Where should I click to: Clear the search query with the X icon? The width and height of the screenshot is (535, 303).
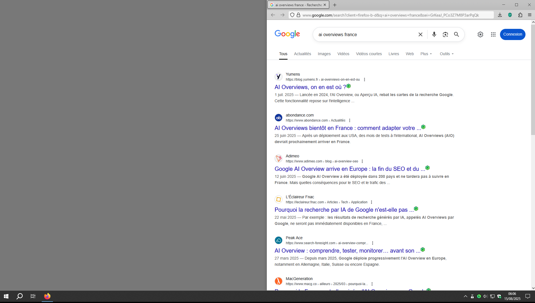[x=420, y=34]
